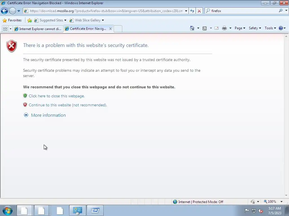Viewport: 289px width, 216px height.
Task: Click the Quick Tabs grid icon
Action: tap(5, 29)
